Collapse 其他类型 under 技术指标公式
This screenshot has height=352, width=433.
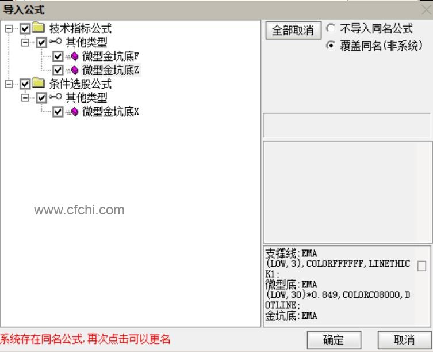point(25,42)
